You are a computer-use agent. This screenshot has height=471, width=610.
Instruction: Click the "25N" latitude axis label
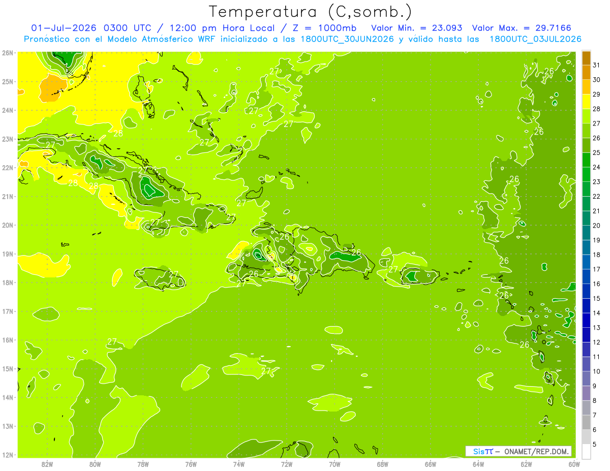pos(7,81)
